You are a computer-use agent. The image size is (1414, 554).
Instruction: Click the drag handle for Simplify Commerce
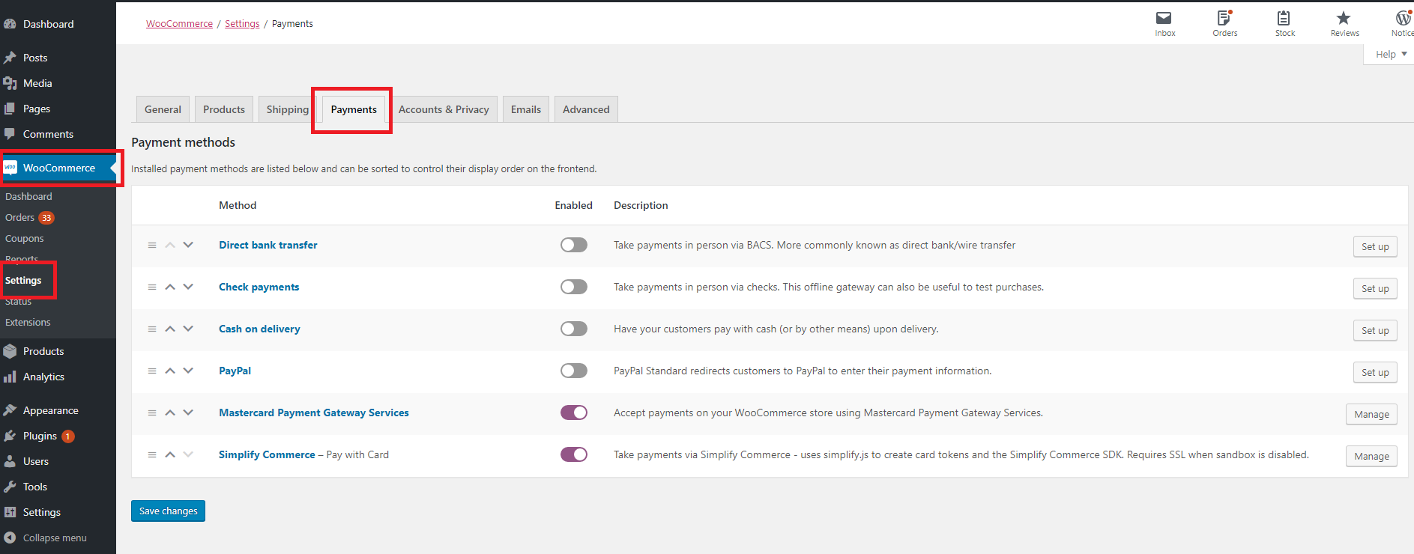[152, 454]
